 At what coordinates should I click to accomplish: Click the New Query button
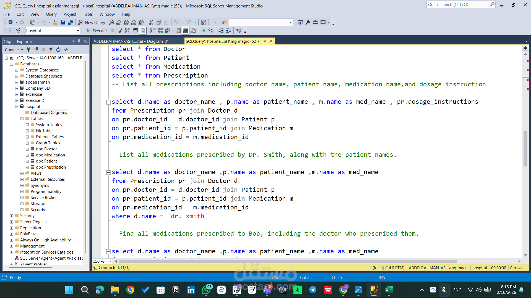click(x=92, y=22)
